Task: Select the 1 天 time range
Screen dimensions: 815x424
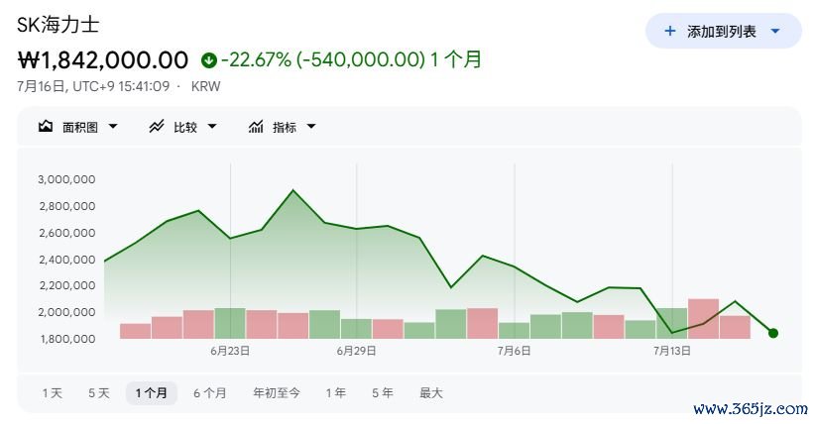Action: point(53,393)
